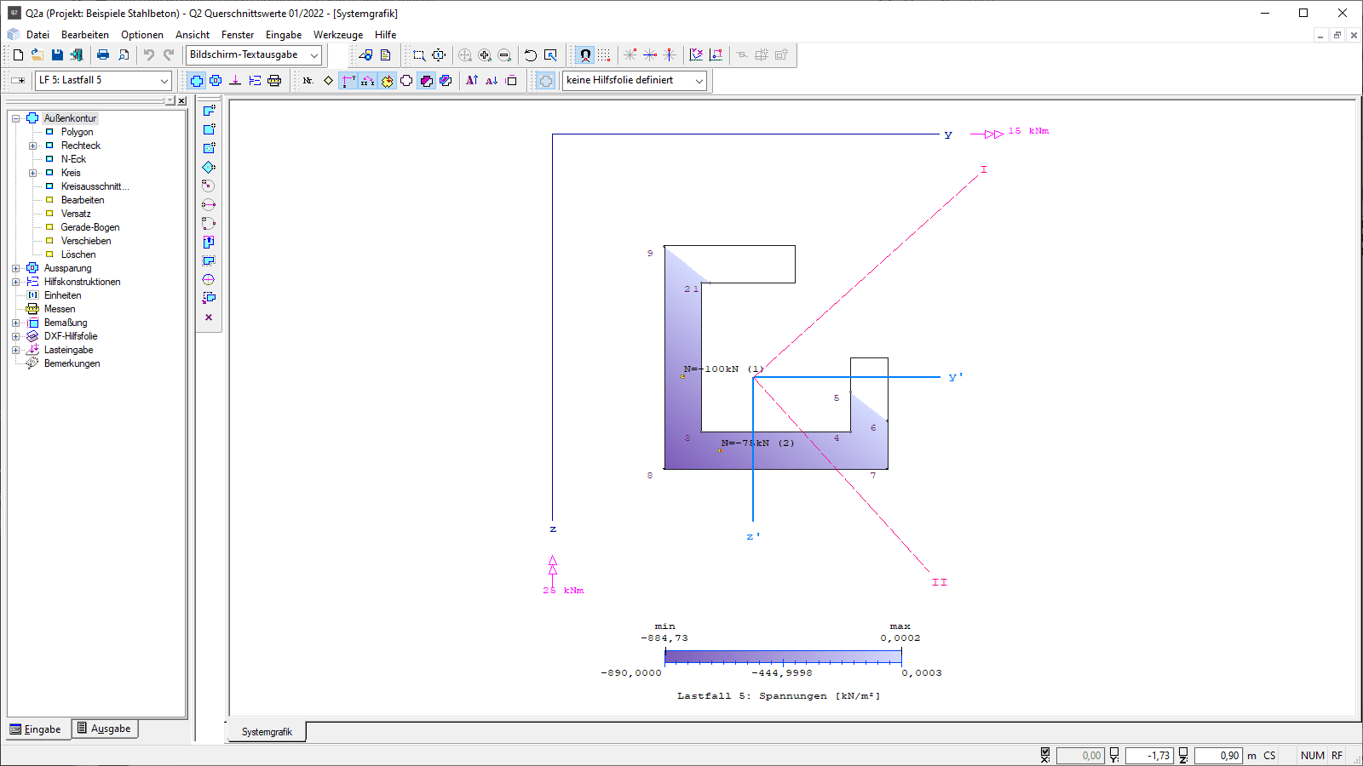Image resolution: width=1363 pixels, height=766 pixels.
Task: Toggle the diamond point marker display
Action: click(x=328, y=80)
